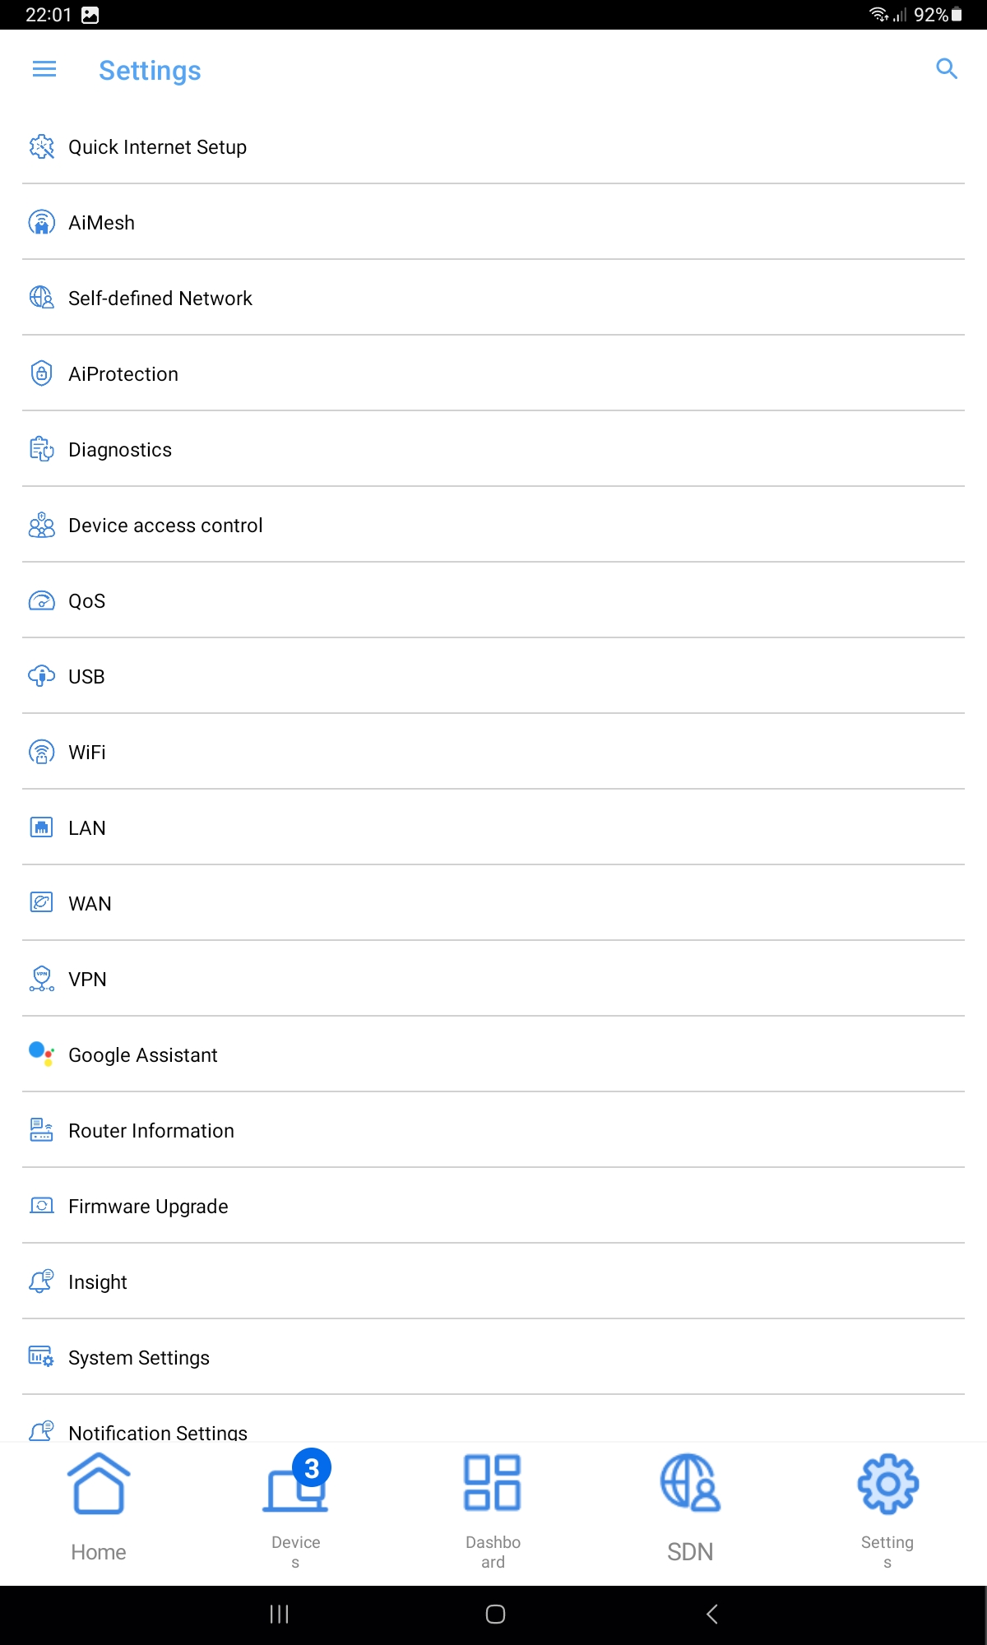Viewport: 987px width, 1645px height.
Task: Switch to the Home tab
Action: (99, 1508)
